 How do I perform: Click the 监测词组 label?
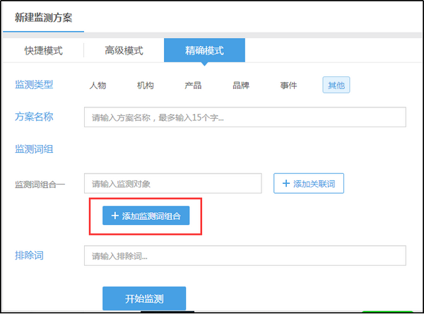pyautogui.click(x=34, y=149)
